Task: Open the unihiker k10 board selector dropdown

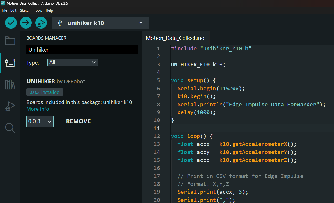Action: 100,23
